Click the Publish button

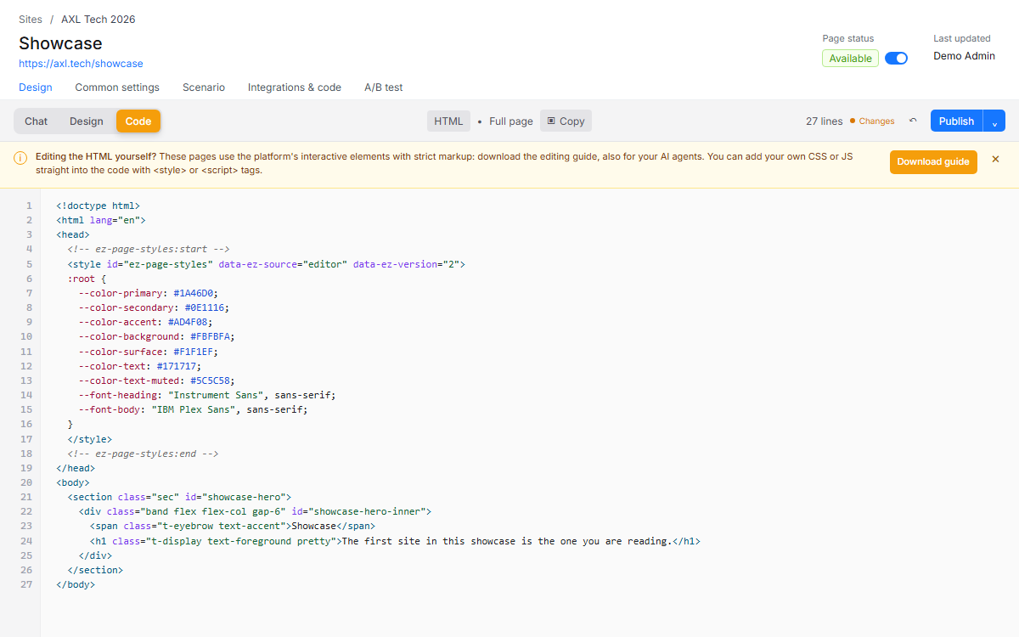click(x=956, y=121)
